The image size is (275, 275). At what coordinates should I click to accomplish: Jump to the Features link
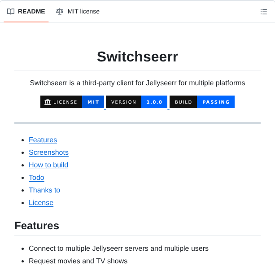(x=43, y=140)
